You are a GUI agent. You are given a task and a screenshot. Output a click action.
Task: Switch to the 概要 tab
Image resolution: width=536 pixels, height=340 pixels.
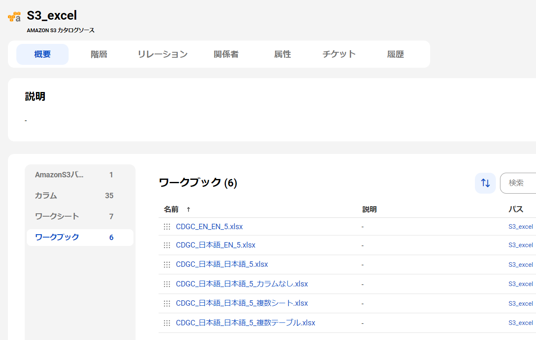(42, 54)
